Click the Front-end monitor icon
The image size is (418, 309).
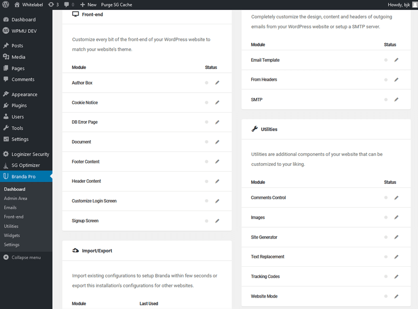[75, 14]
